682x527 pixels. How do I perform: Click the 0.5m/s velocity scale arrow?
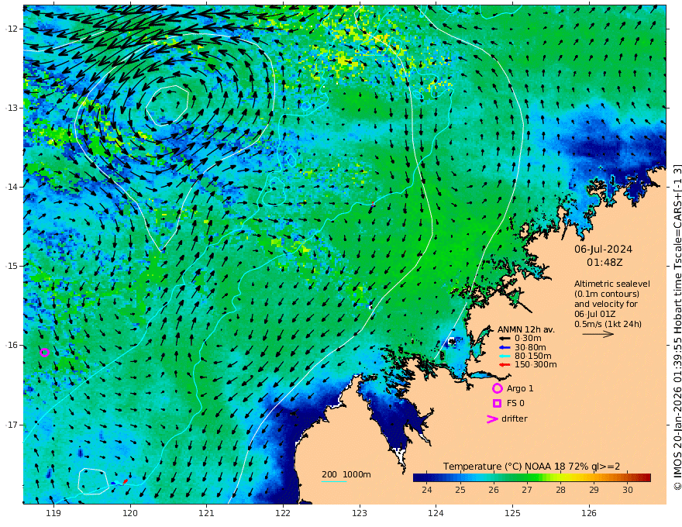click(598, 334)
